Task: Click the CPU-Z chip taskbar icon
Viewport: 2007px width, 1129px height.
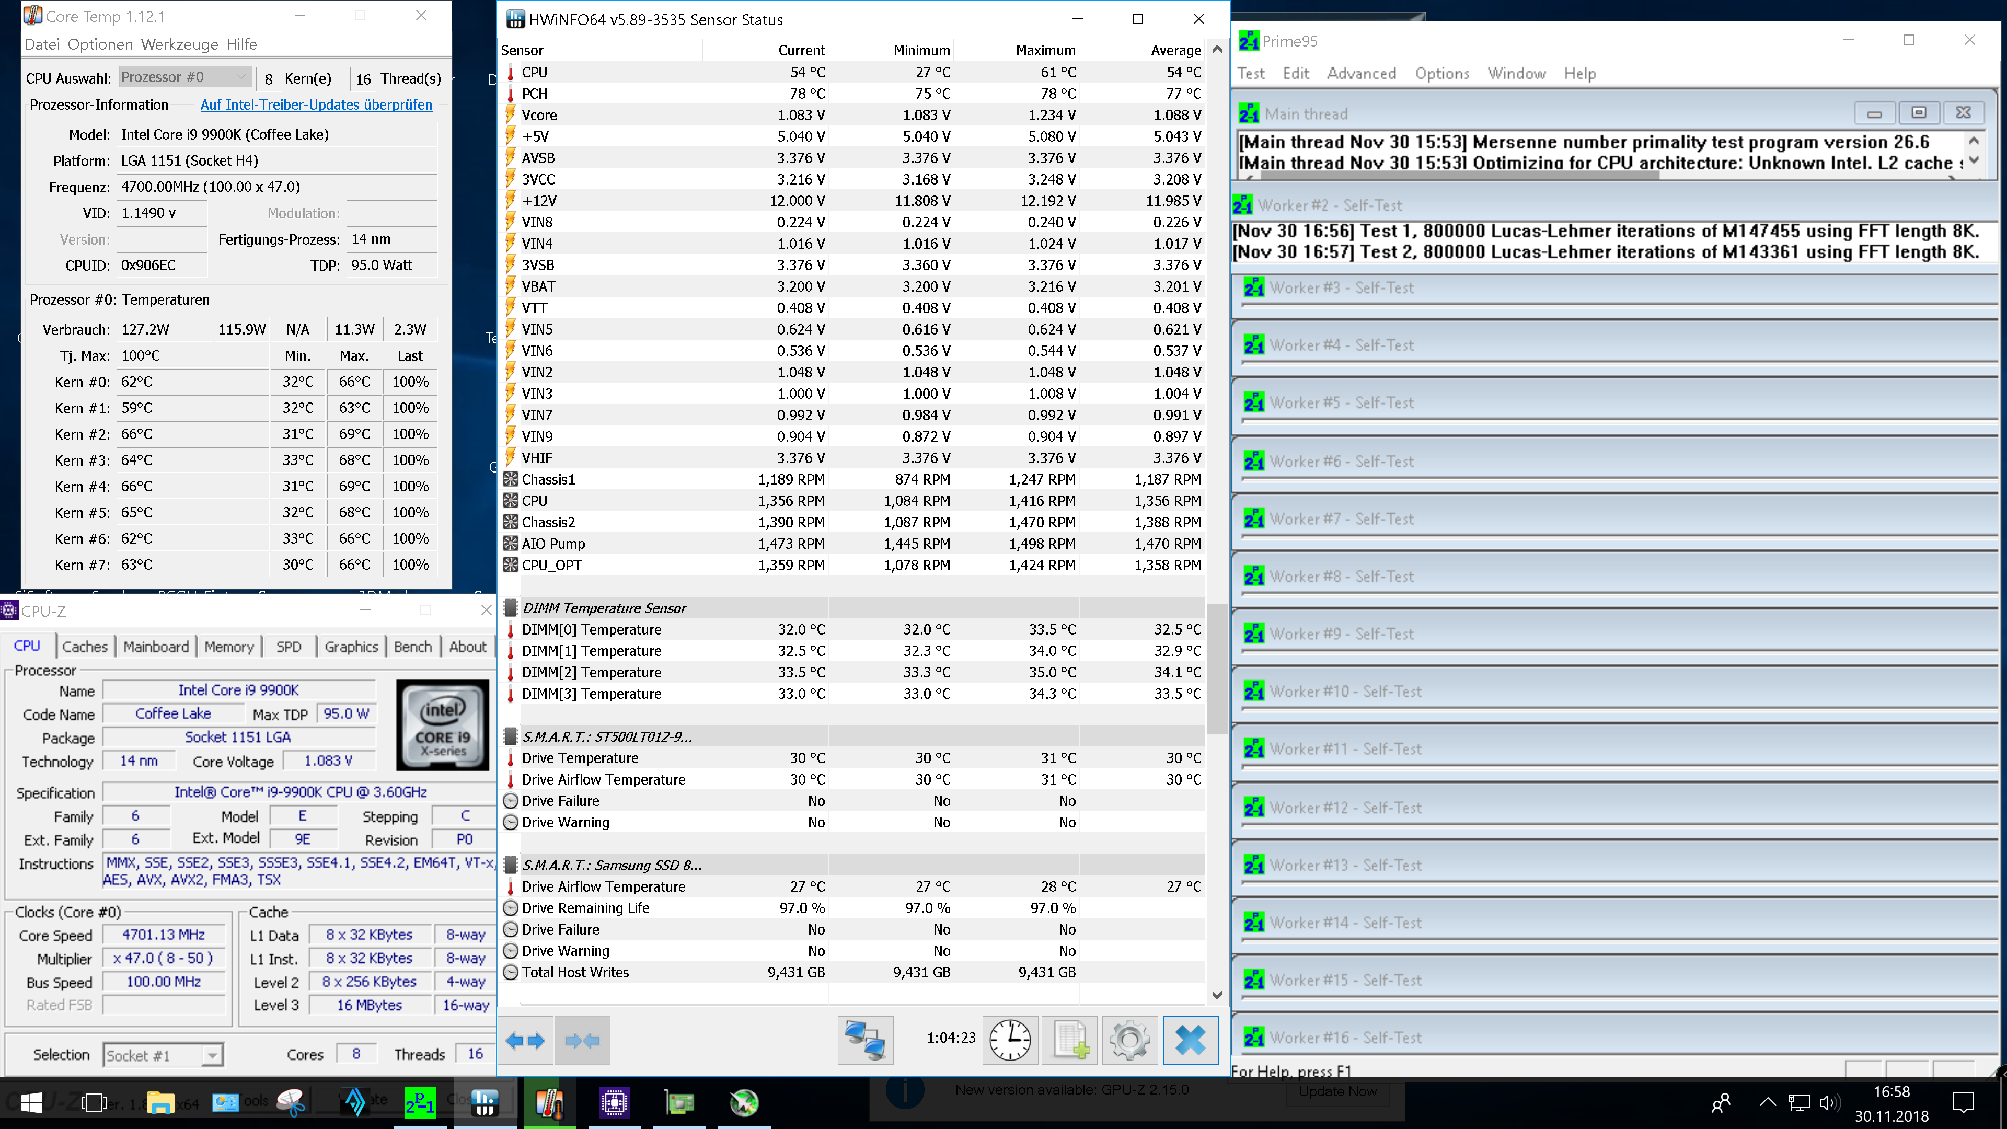Action: pos(614,1102)
